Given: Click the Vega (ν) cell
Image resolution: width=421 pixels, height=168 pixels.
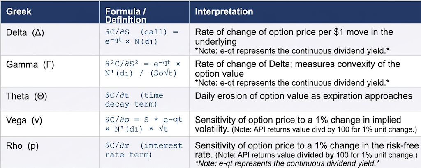Looking at the screenshot, I should click(23, 120).
